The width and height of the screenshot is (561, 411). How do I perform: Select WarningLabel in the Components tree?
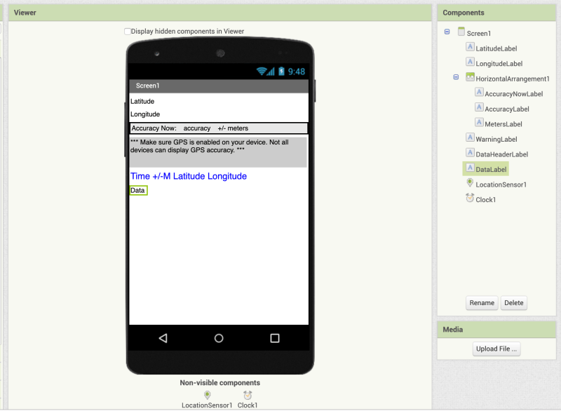point(496,139)
